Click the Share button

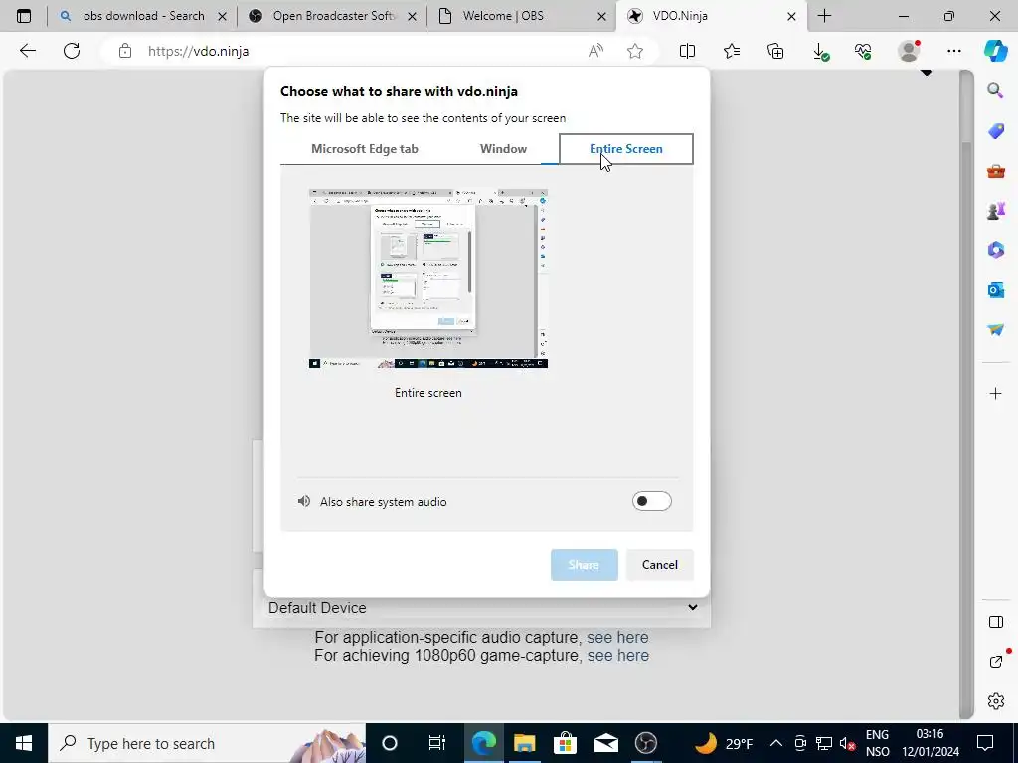point(584,565)
